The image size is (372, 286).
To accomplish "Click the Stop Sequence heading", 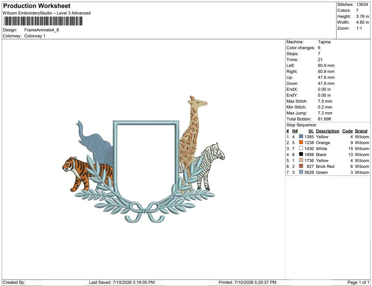I will pos(301,125).
